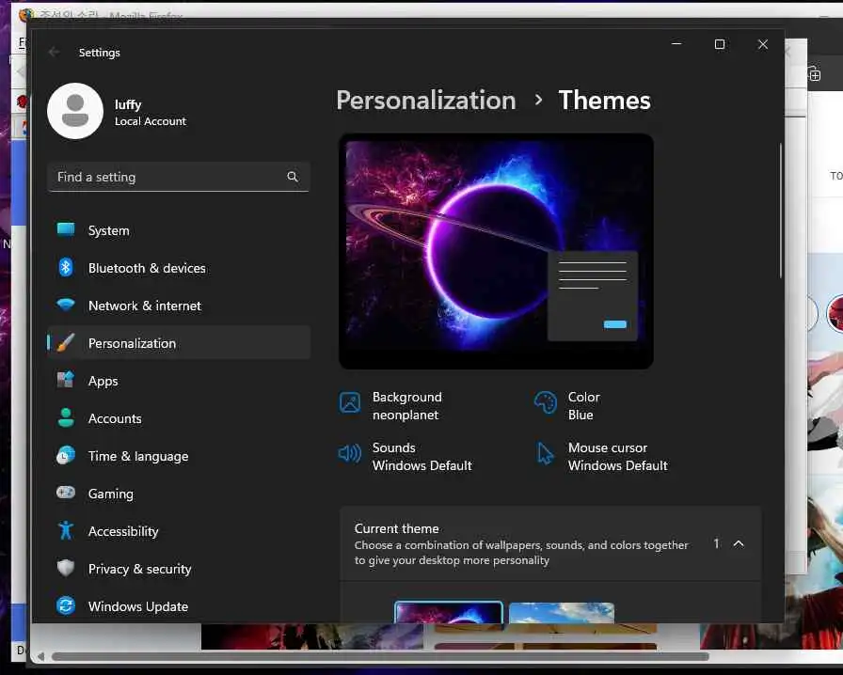Open Mouse cursor Windows Default setting
The image size is (843, 675).
pos(601,456)
